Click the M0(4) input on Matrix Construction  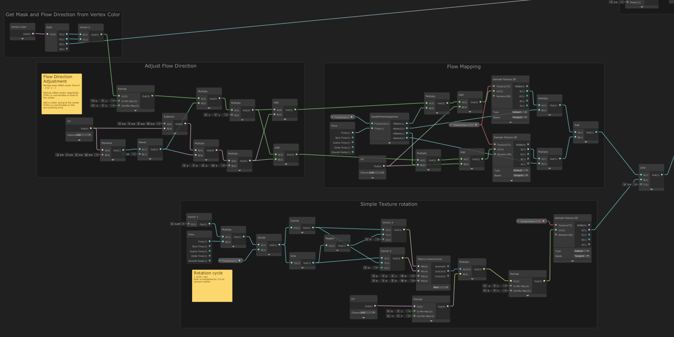coord(419,266)
